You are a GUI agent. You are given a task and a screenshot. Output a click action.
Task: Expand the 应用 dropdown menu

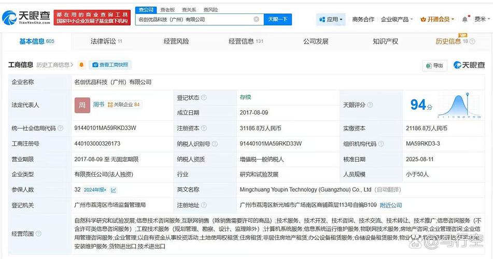(x=331, y=20)
